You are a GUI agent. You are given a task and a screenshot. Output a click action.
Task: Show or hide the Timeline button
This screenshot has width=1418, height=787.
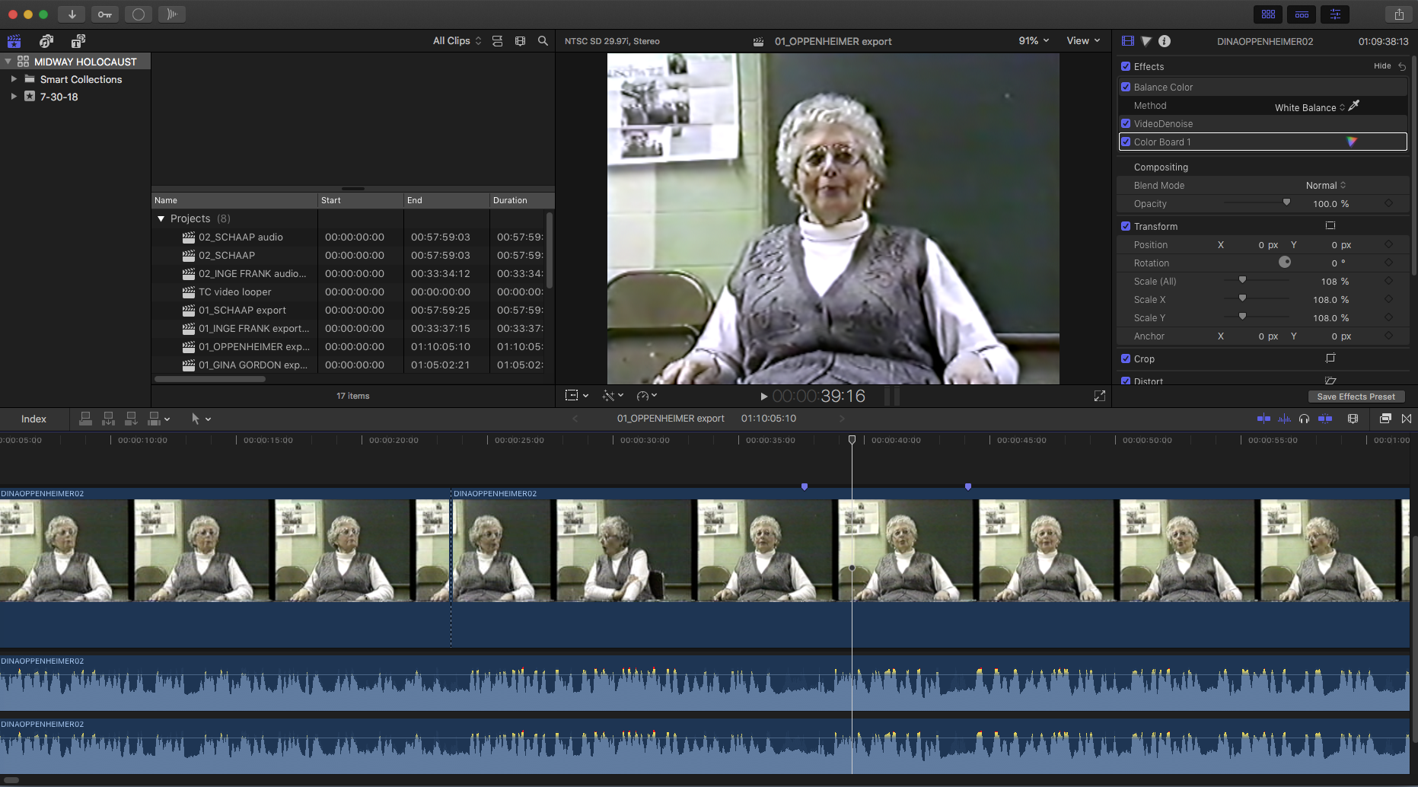[x=1302, y=14]
